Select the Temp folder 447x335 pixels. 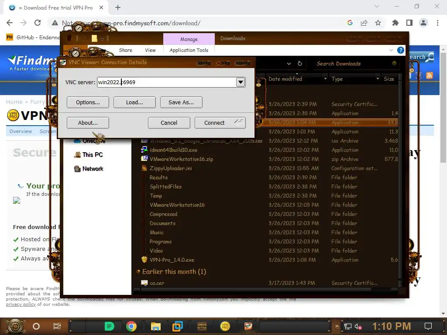[x=156, y=196]
